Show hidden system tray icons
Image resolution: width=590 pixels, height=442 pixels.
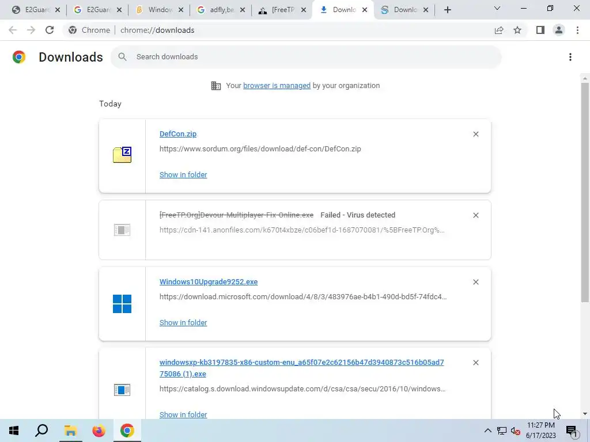pos(487,430)
